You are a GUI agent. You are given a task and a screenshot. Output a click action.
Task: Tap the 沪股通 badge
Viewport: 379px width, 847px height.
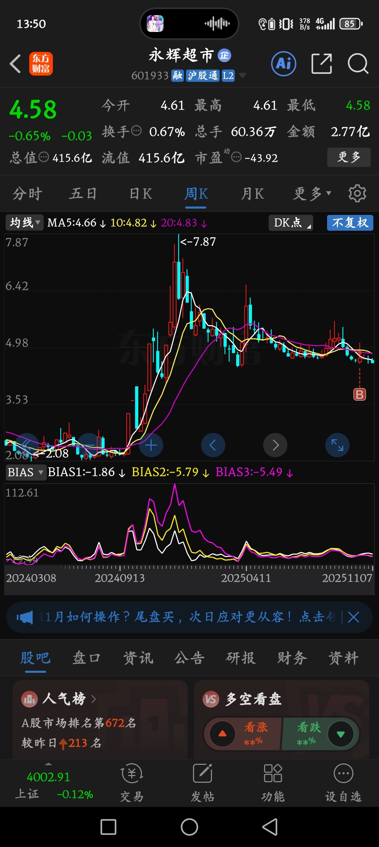point(202,75)
